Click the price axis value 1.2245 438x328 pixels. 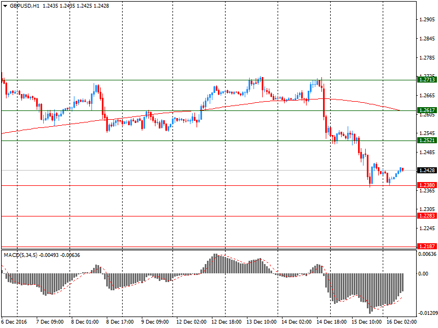pos(427,229)
